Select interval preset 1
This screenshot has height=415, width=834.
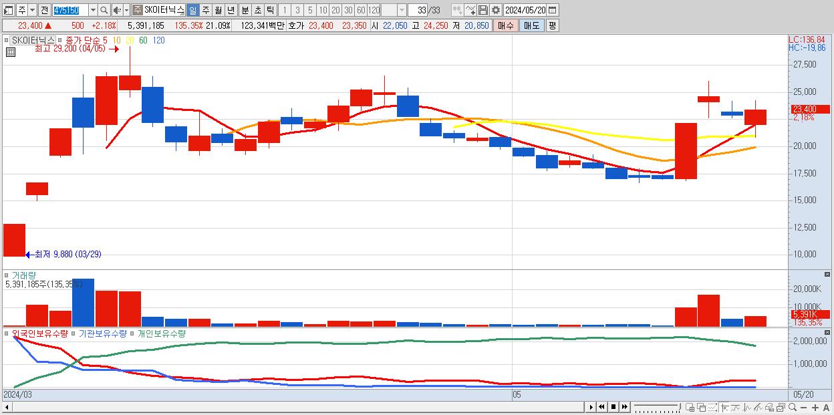(285, 10)
